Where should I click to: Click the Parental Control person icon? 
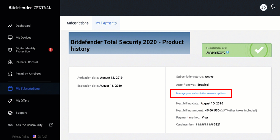point(10,62)
